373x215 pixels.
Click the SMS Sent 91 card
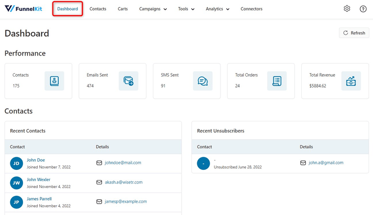(186, 81)
